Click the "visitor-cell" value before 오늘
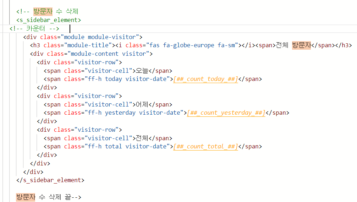 [x=109, y=71]
